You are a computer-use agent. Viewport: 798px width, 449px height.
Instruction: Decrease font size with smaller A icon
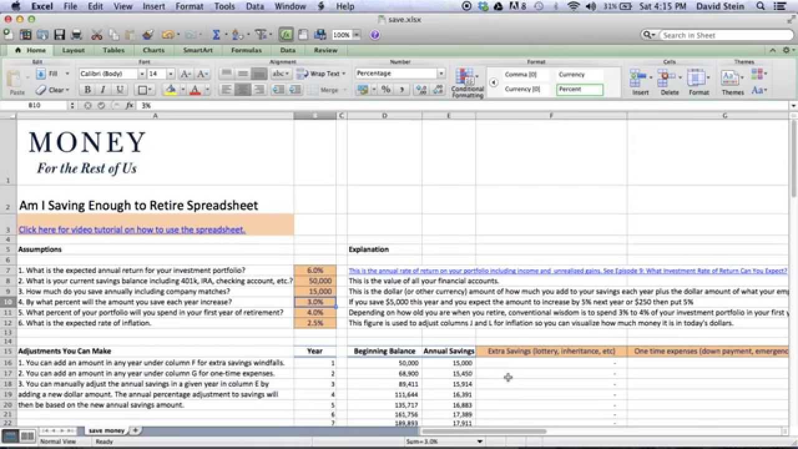[x=201, y=74]
